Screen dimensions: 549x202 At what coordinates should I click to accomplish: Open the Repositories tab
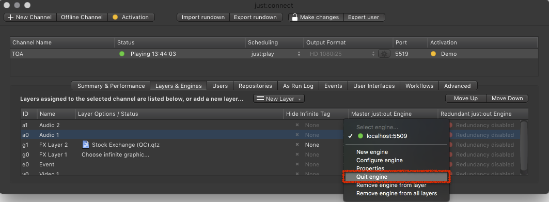[255, 86]
